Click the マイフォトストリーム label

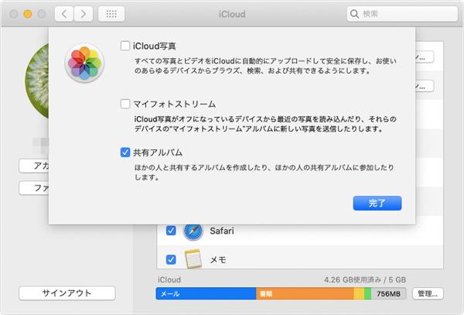(x=174, y=104)
